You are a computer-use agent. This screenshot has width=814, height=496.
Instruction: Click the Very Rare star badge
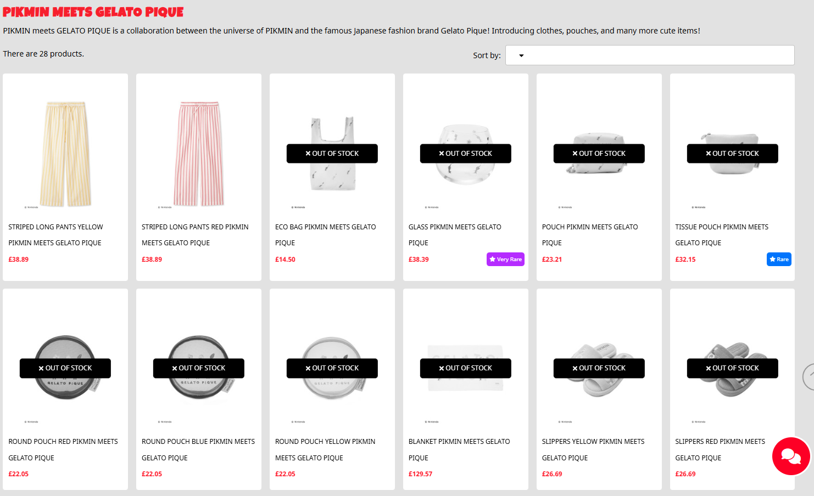[505, 260]
